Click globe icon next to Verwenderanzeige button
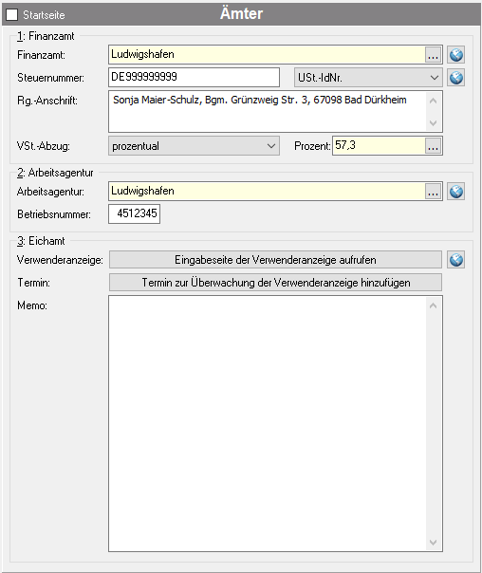This screenshot has height=573, width=482. [x=456, y=260]
